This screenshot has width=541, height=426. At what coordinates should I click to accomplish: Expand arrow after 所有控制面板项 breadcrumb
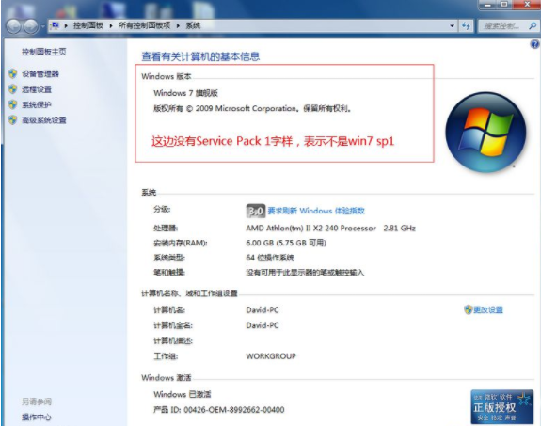pos(178,26)
